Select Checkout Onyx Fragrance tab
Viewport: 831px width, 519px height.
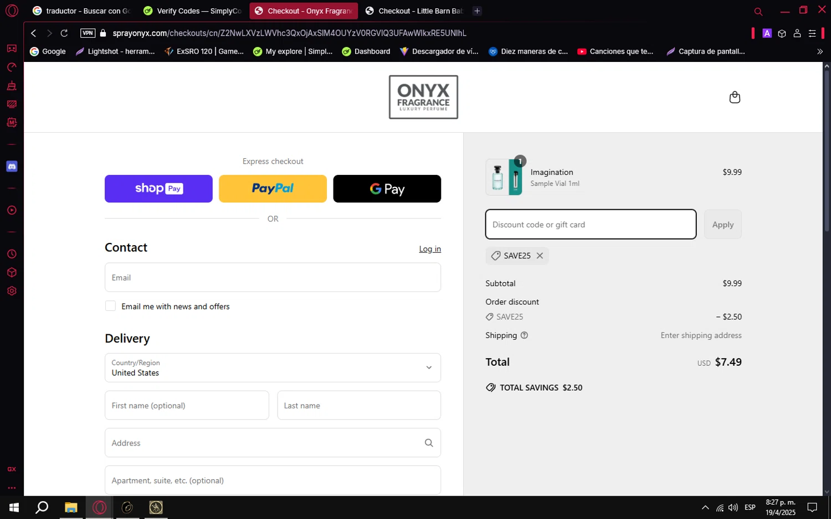[x=304, y=11]
